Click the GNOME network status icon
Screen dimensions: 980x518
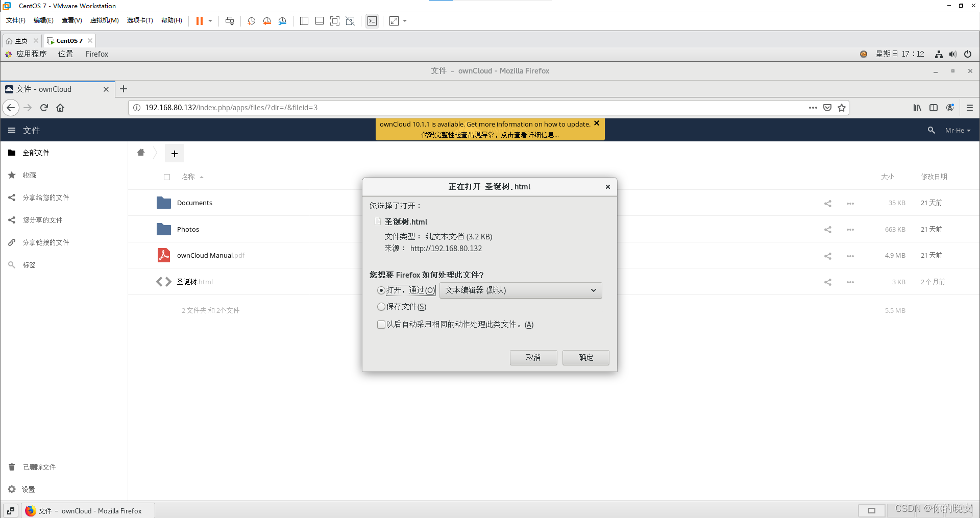[x=939, y=54]
